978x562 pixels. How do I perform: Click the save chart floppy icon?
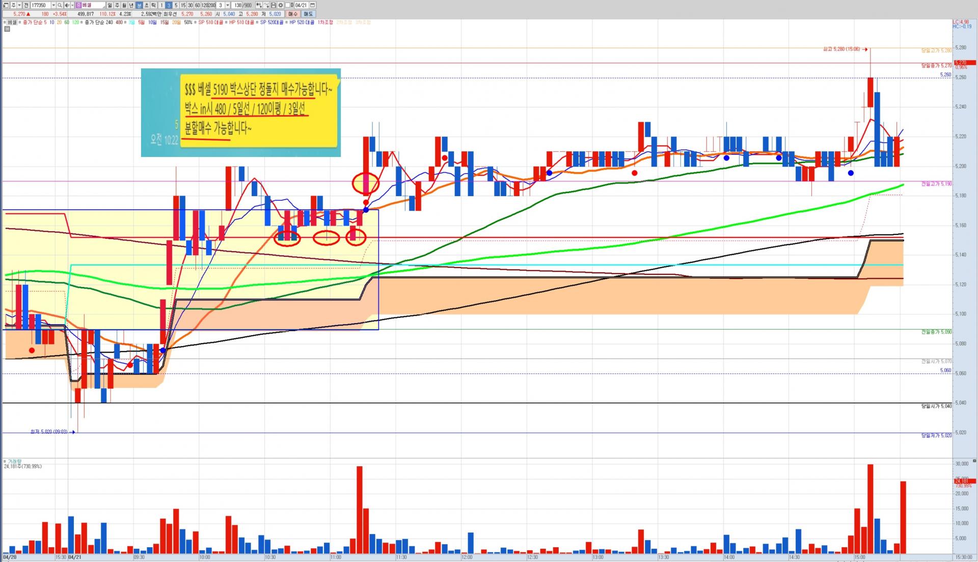[273, 5]
